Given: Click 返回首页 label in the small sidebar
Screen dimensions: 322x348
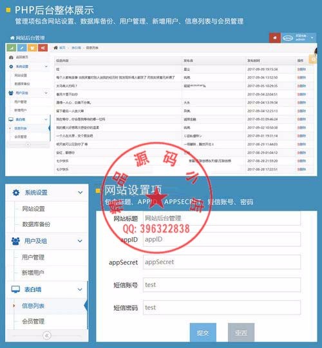Looking at the screenshot, I should tap(22, 57).
